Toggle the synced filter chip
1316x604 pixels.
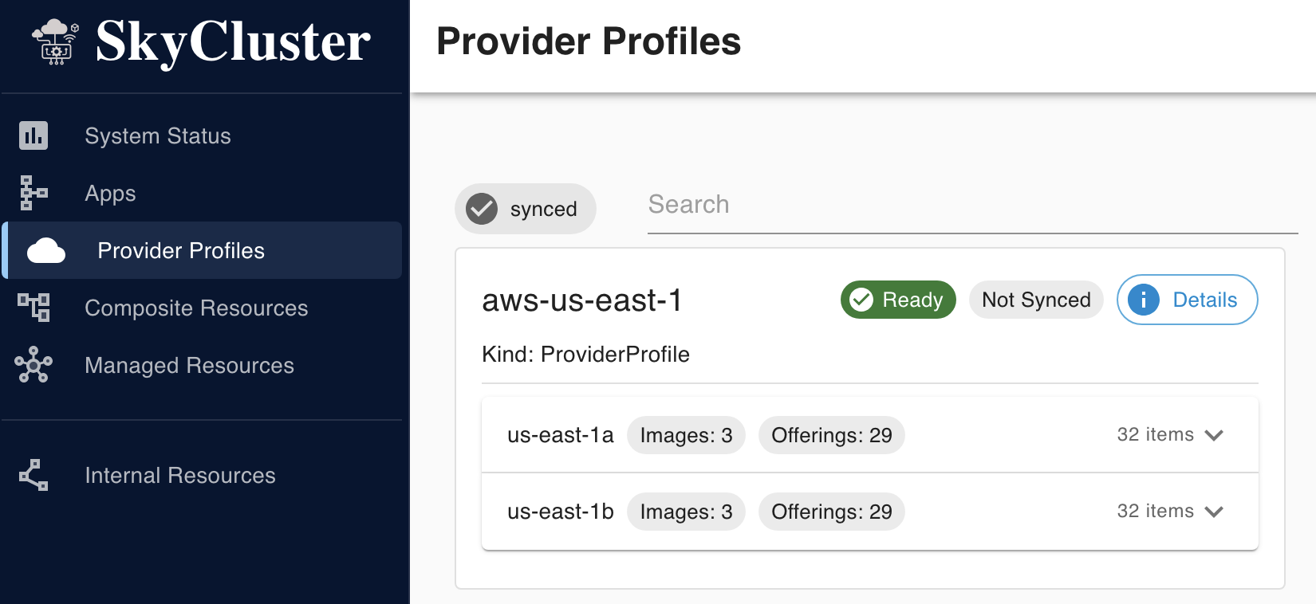[526, 209]
